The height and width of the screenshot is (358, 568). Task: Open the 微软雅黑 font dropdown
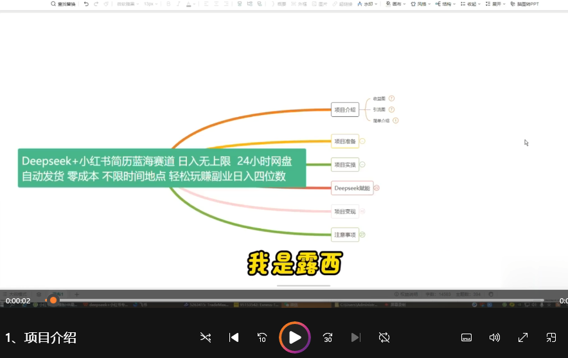pyautogui.click(x=128, y=4)
